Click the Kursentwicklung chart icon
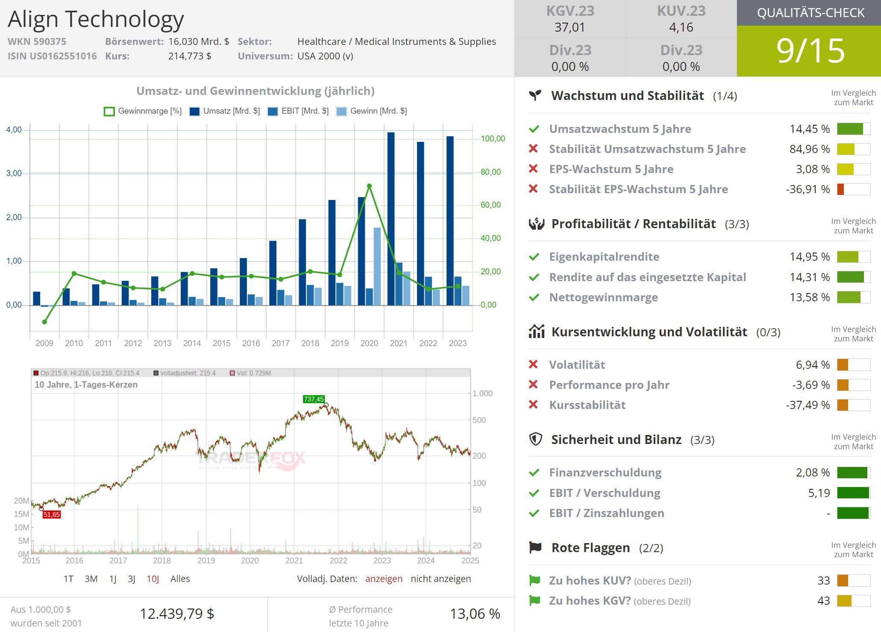This screenshot has height=632, width=881. click(537, 332)
